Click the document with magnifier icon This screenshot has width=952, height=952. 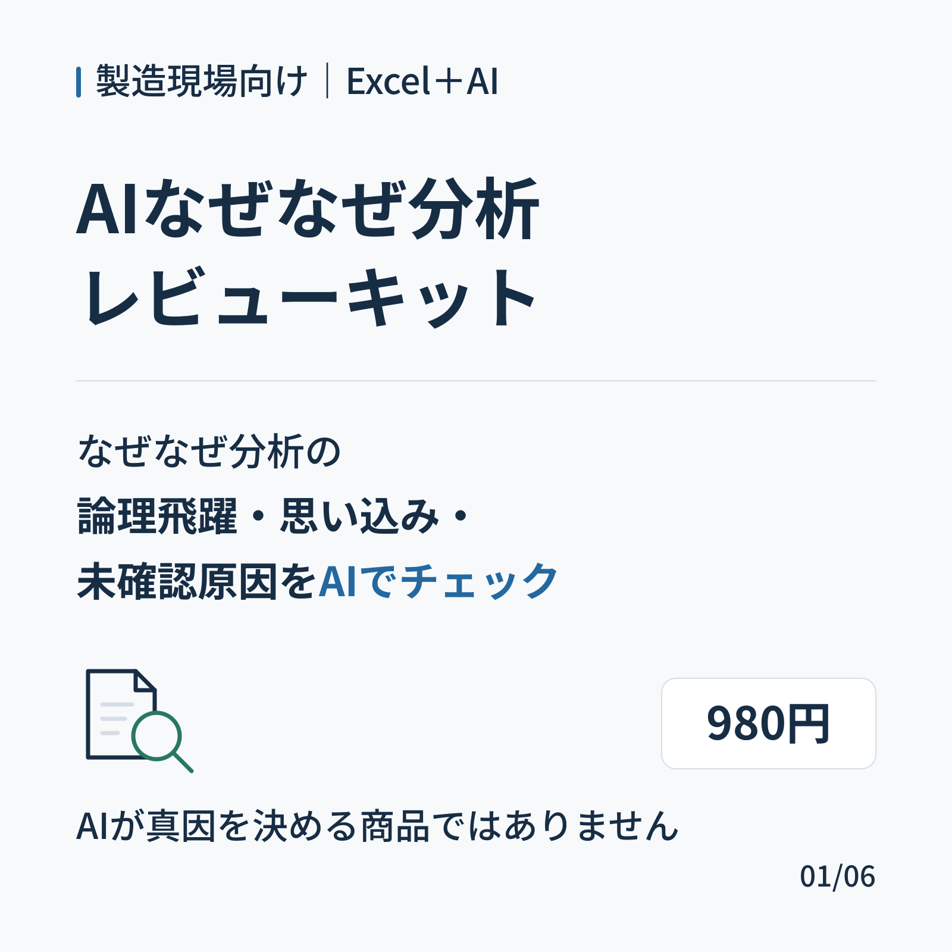click(x=140, y=721)
